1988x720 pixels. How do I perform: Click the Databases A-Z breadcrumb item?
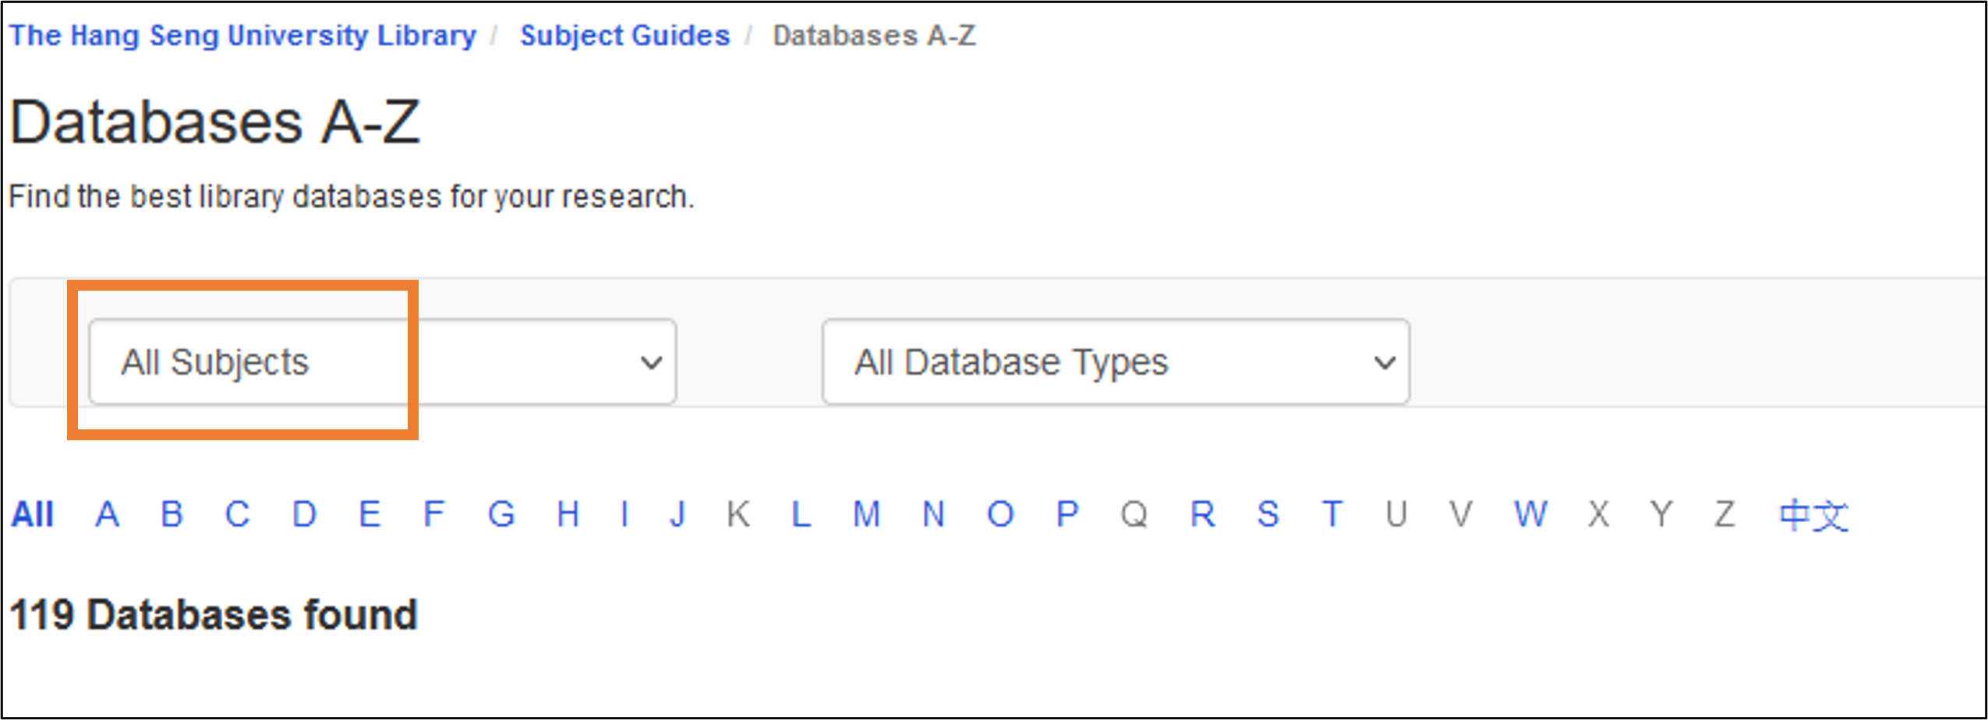[x=874, y=36]
